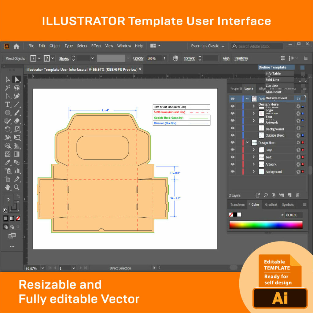Expand the Logo sublayer in Design Here

tap(254, 150)
